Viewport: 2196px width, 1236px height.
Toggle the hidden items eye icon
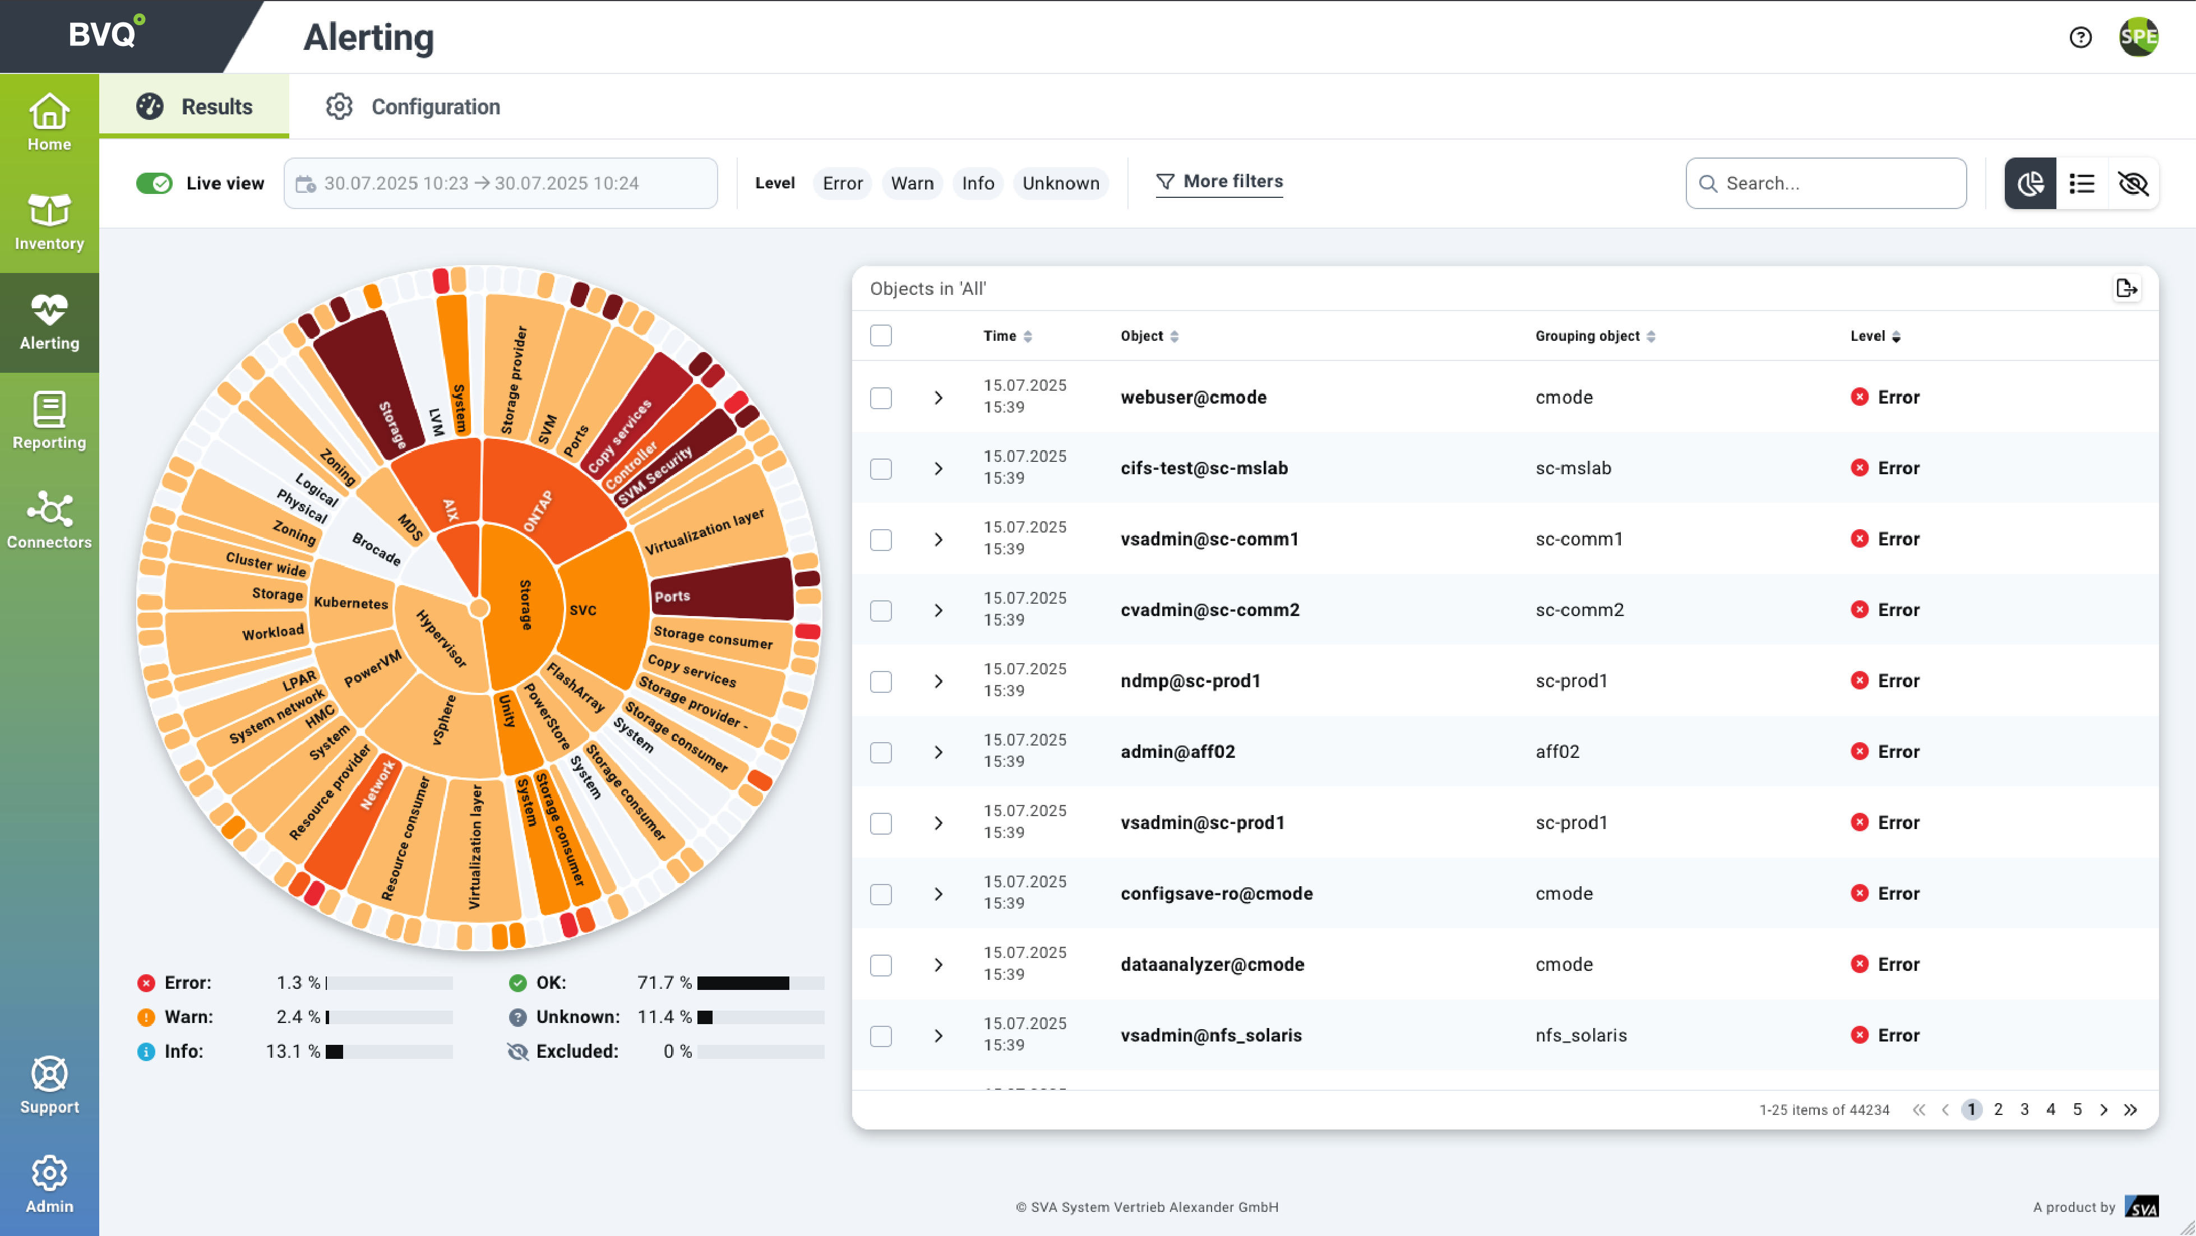tap(2133, 183)
